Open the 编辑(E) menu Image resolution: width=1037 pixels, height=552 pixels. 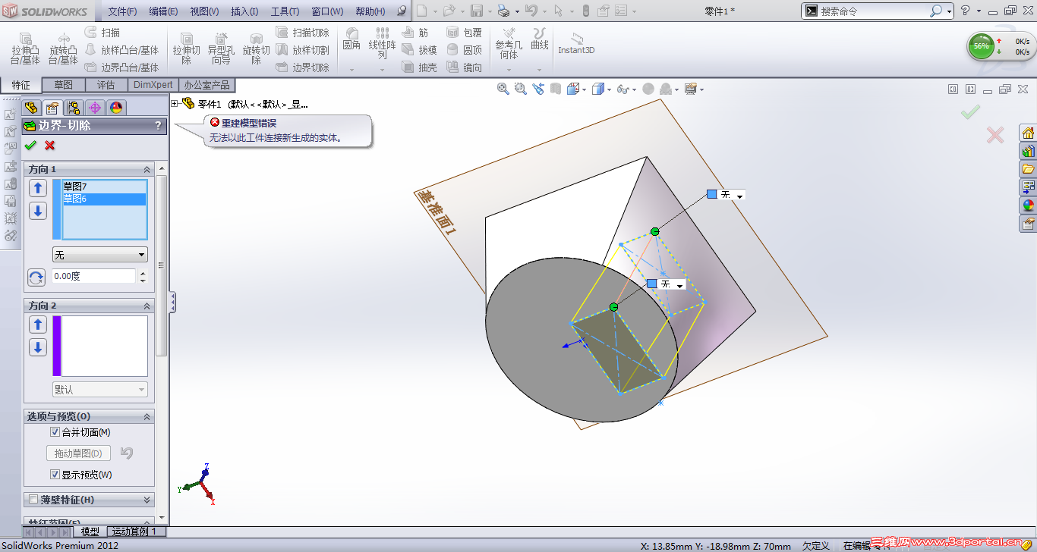163,11
